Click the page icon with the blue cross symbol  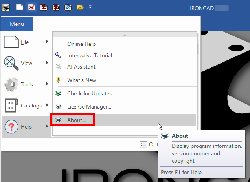click(x=68, y=7)
